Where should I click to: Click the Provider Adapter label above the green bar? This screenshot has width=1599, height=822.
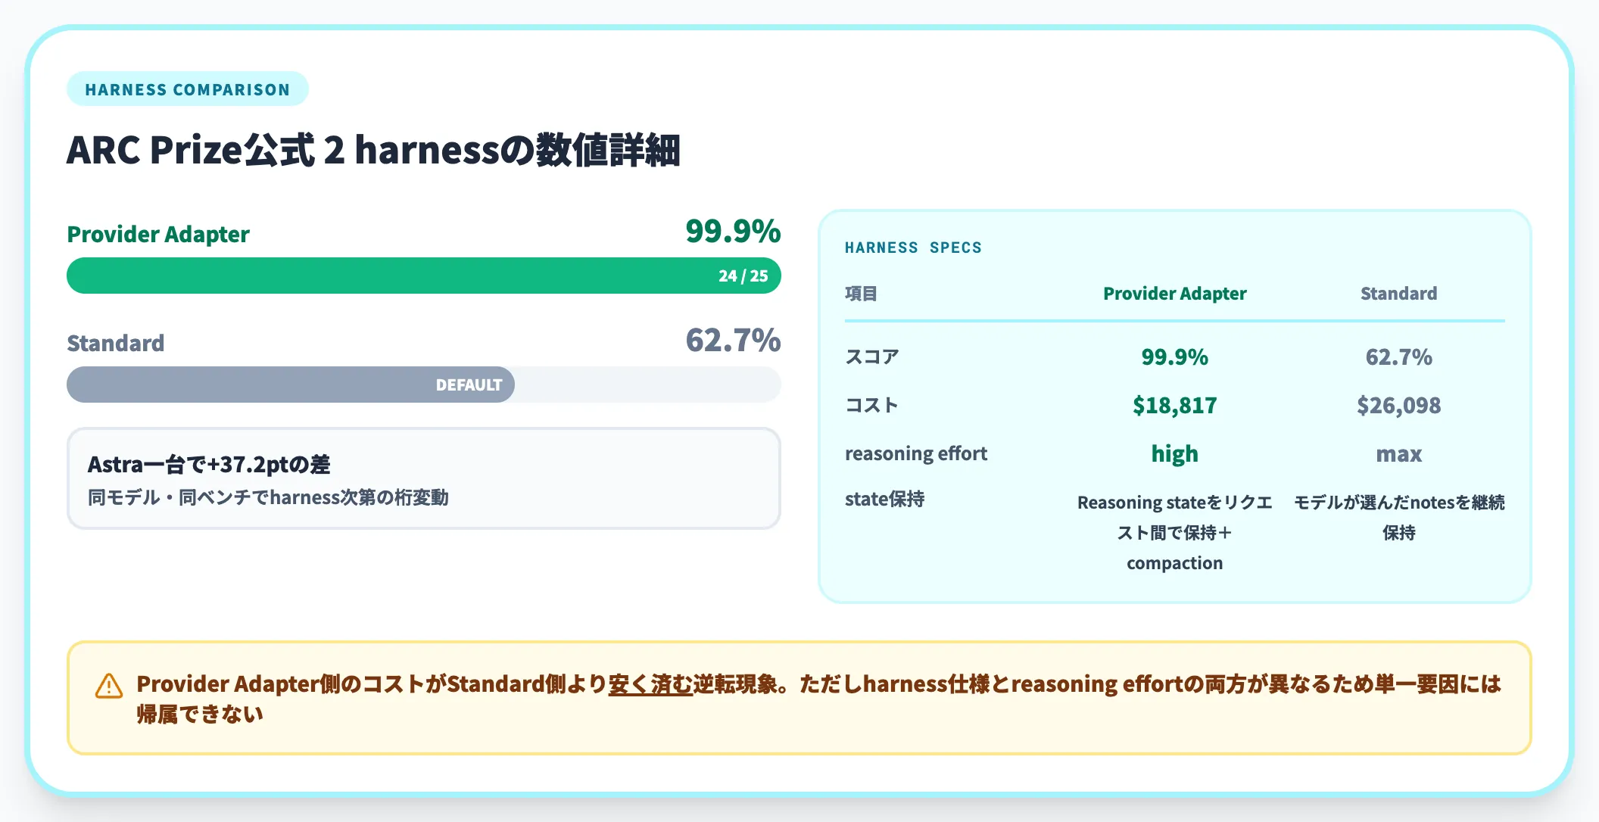158,235
